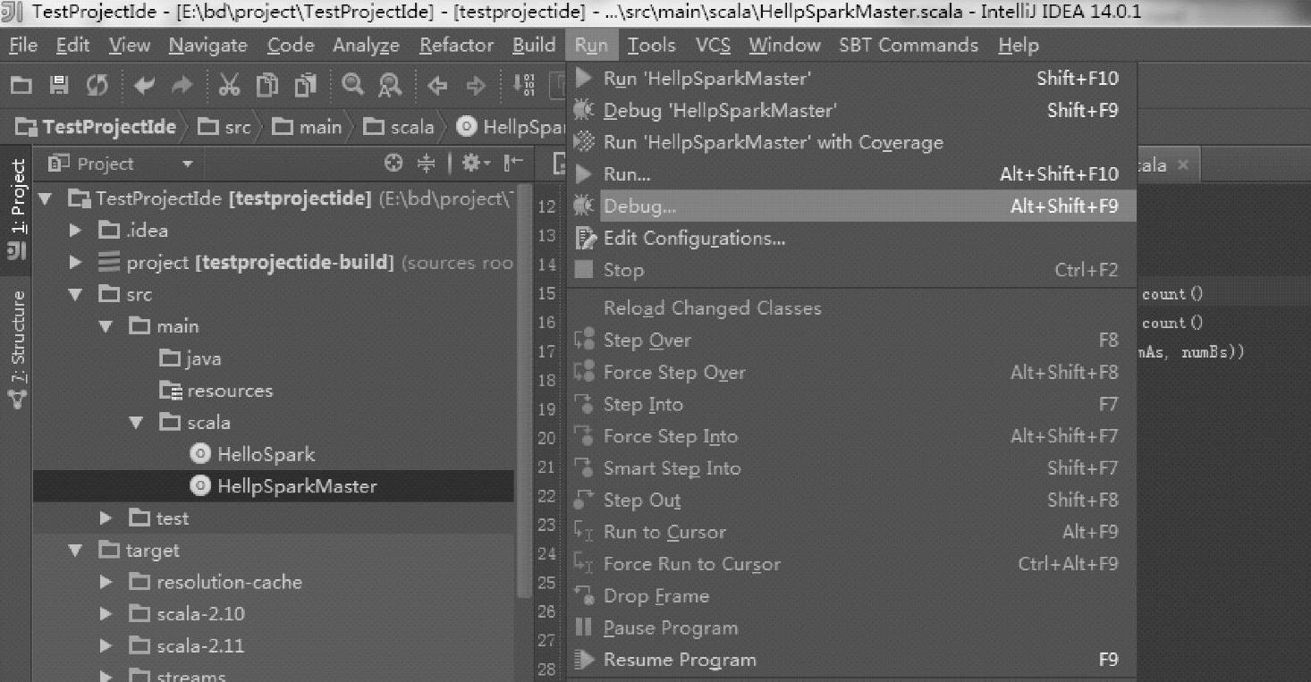Collapse the scala folder arrow
Image resolution: width=1311 pixels, height=682 pixels.
137,423
